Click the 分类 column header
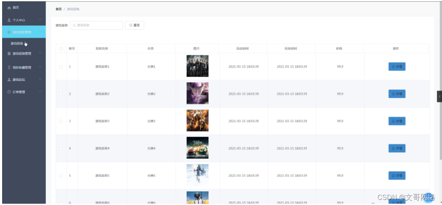 click(151, 48)
